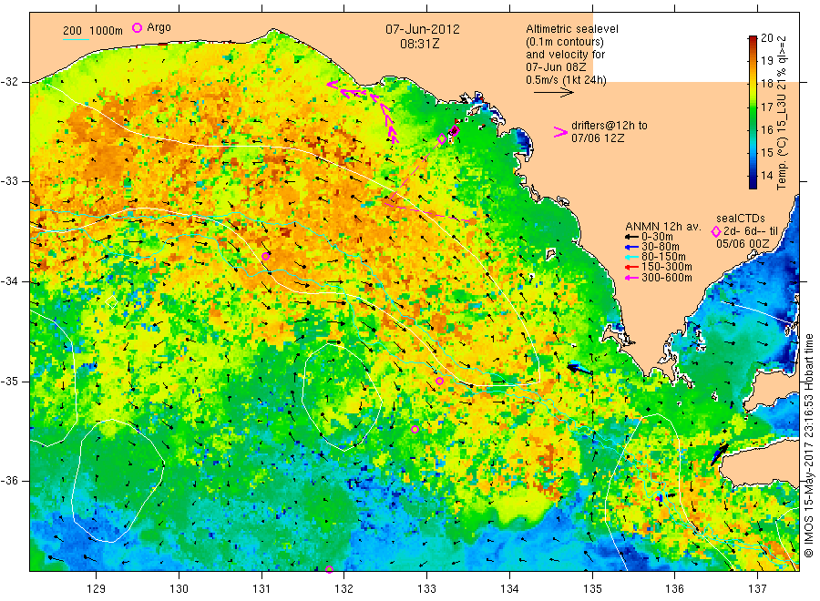Screen dimensions: 820x601
Task: Click the '05/06 00Z' label
Action: coord(743,244)
